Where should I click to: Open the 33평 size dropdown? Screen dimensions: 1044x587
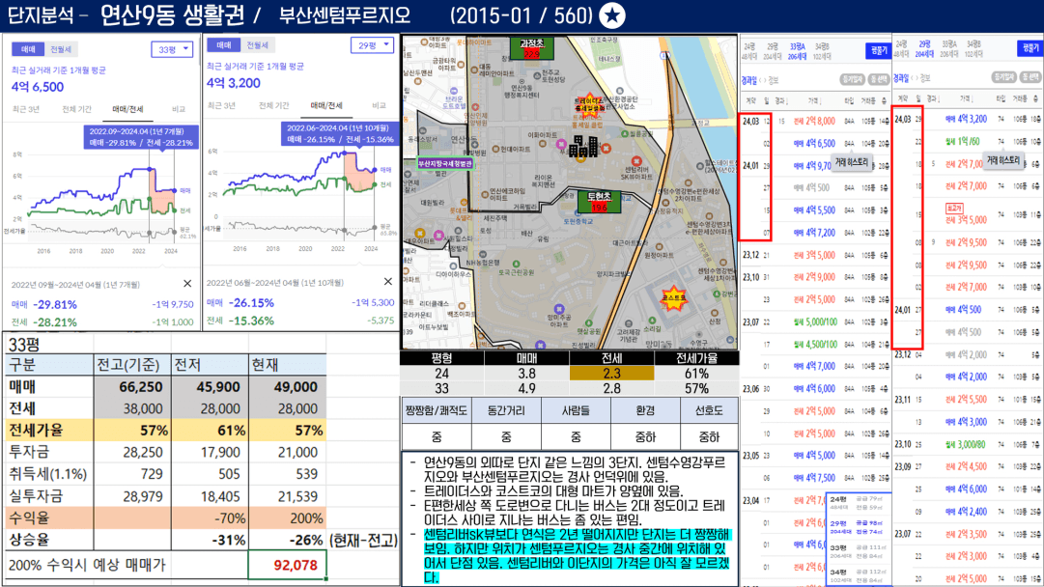172,49
